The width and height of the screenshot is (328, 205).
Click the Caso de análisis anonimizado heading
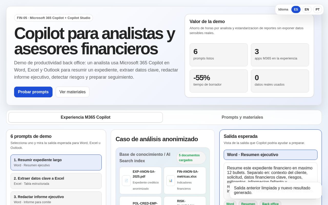click(x=157, y=139)
